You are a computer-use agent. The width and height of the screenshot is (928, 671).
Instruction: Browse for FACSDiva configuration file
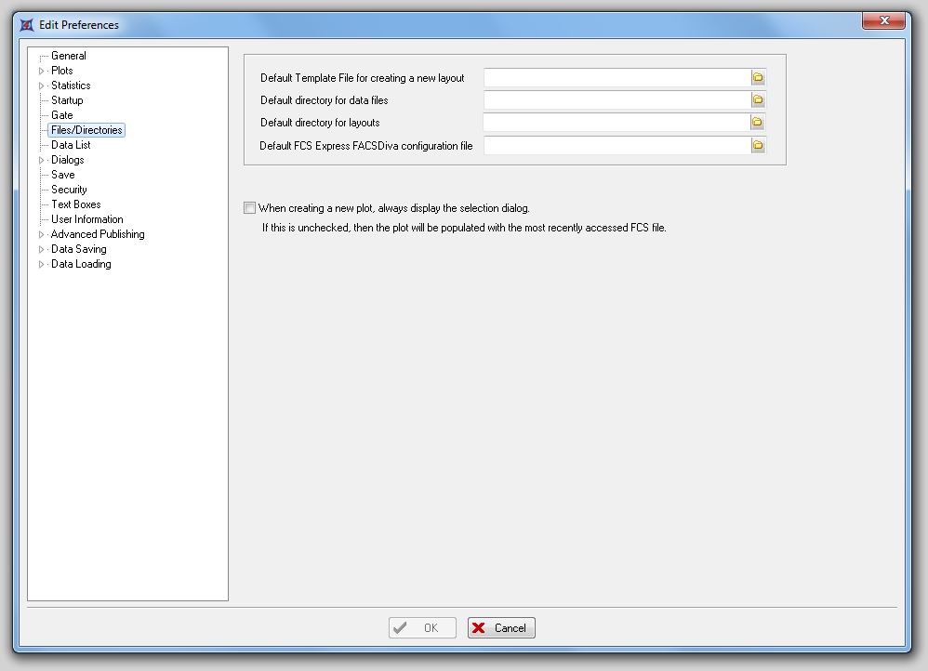pyautogui.click(x=758, y=145)
